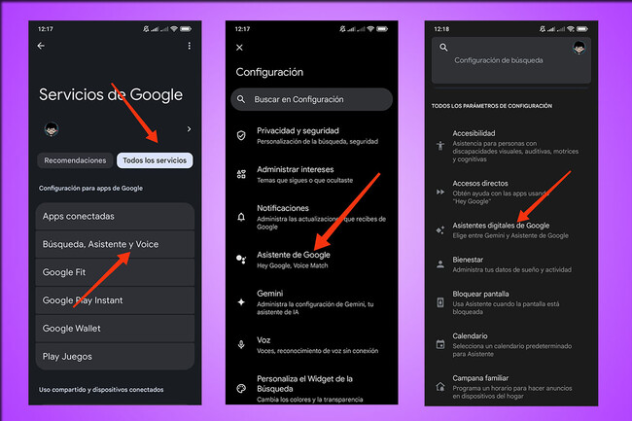Open Asistente de Google settings
The height and width of the screenshot is (421, 632).
coord(311,260)
